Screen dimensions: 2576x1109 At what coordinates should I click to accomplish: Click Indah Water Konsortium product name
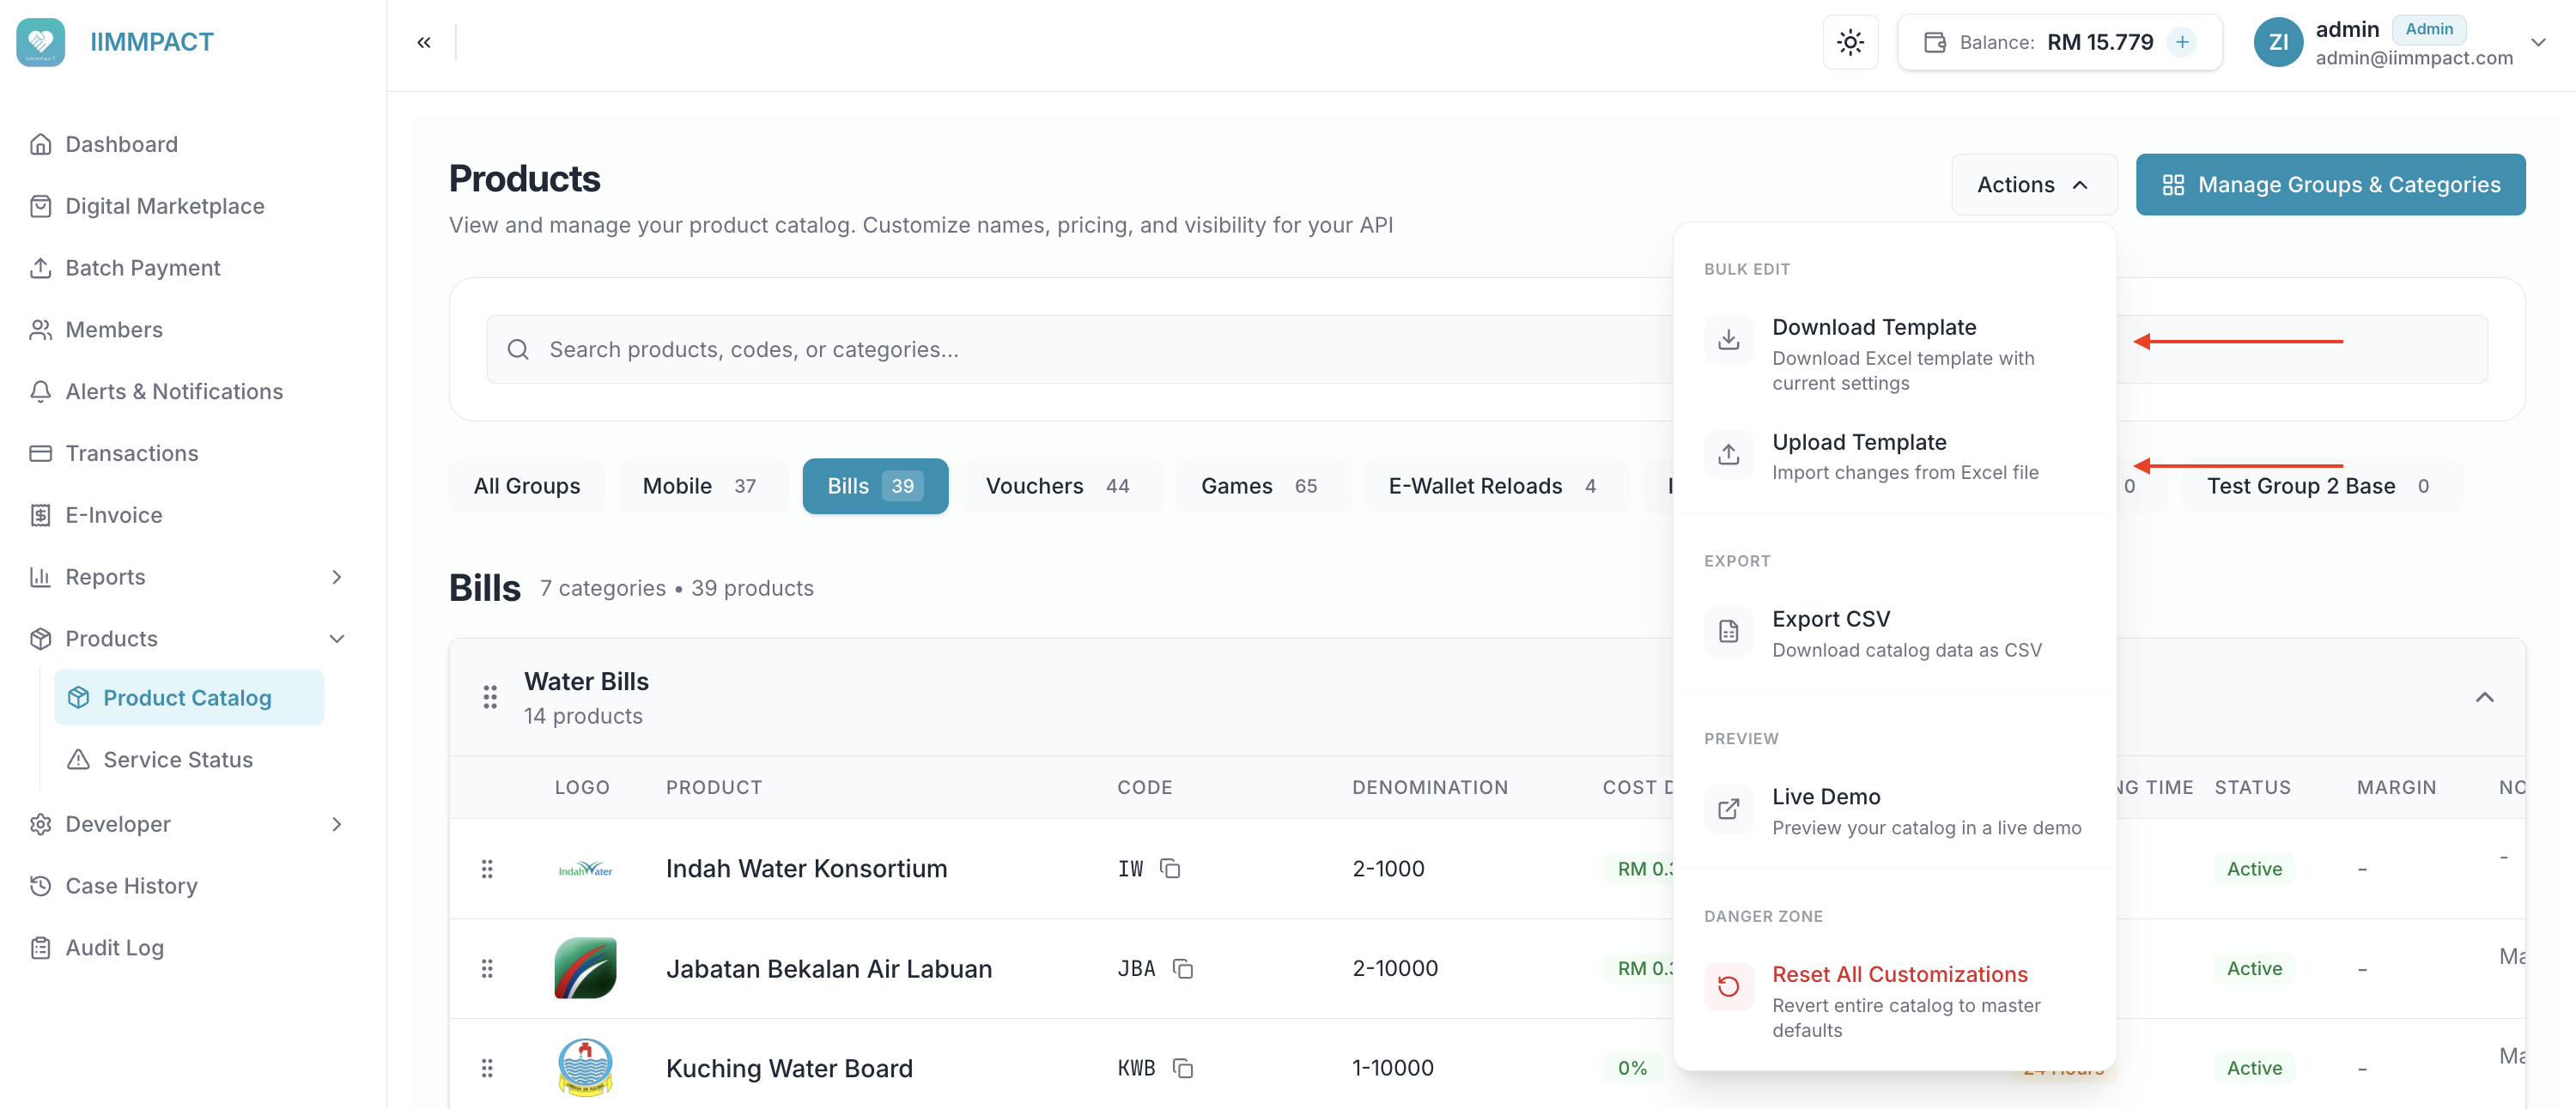[806, 869]
